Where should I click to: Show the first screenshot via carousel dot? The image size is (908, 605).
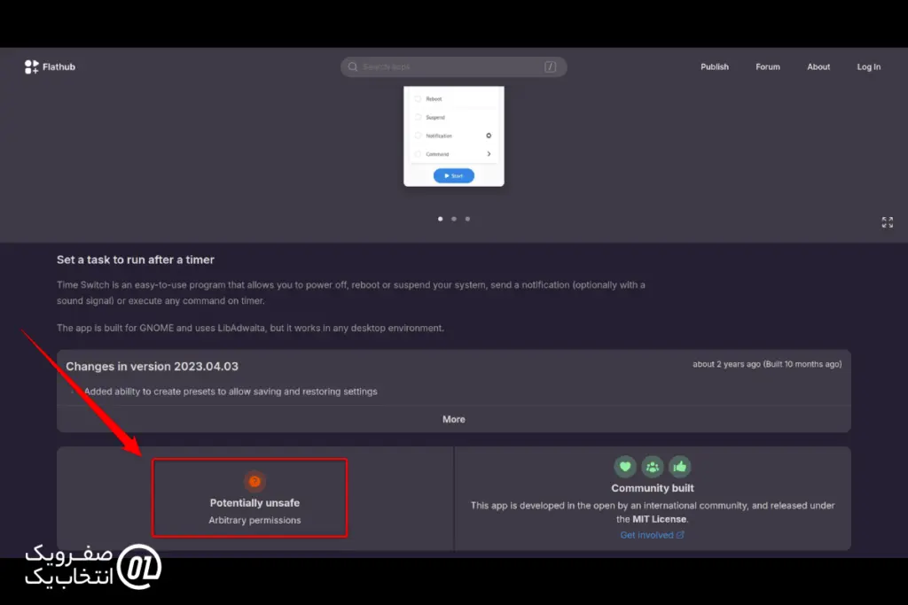pos(440,219)
